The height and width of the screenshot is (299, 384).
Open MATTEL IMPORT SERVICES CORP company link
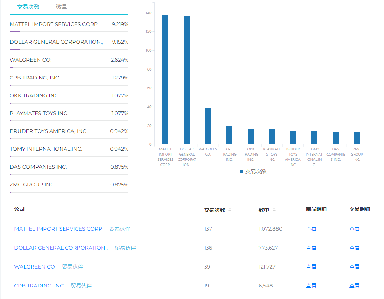[x=58, y=229]
